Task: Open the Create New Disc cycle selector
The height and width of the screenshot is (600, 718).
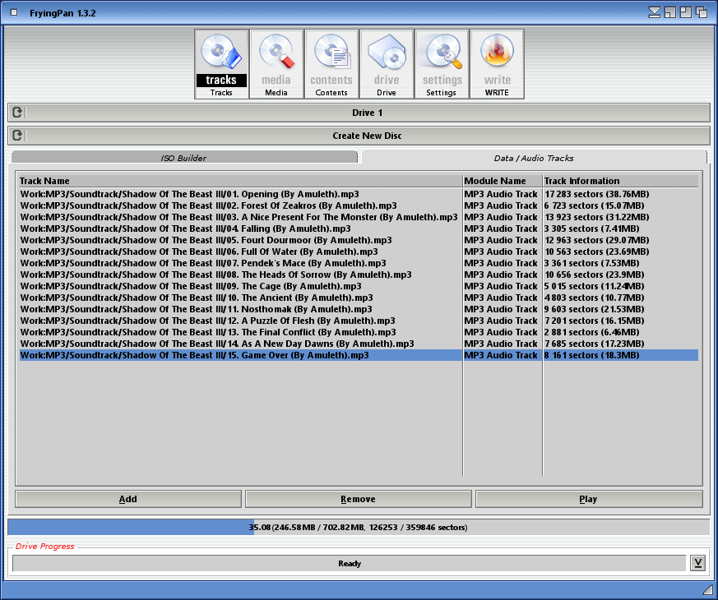Action: [x=368, y=136]
